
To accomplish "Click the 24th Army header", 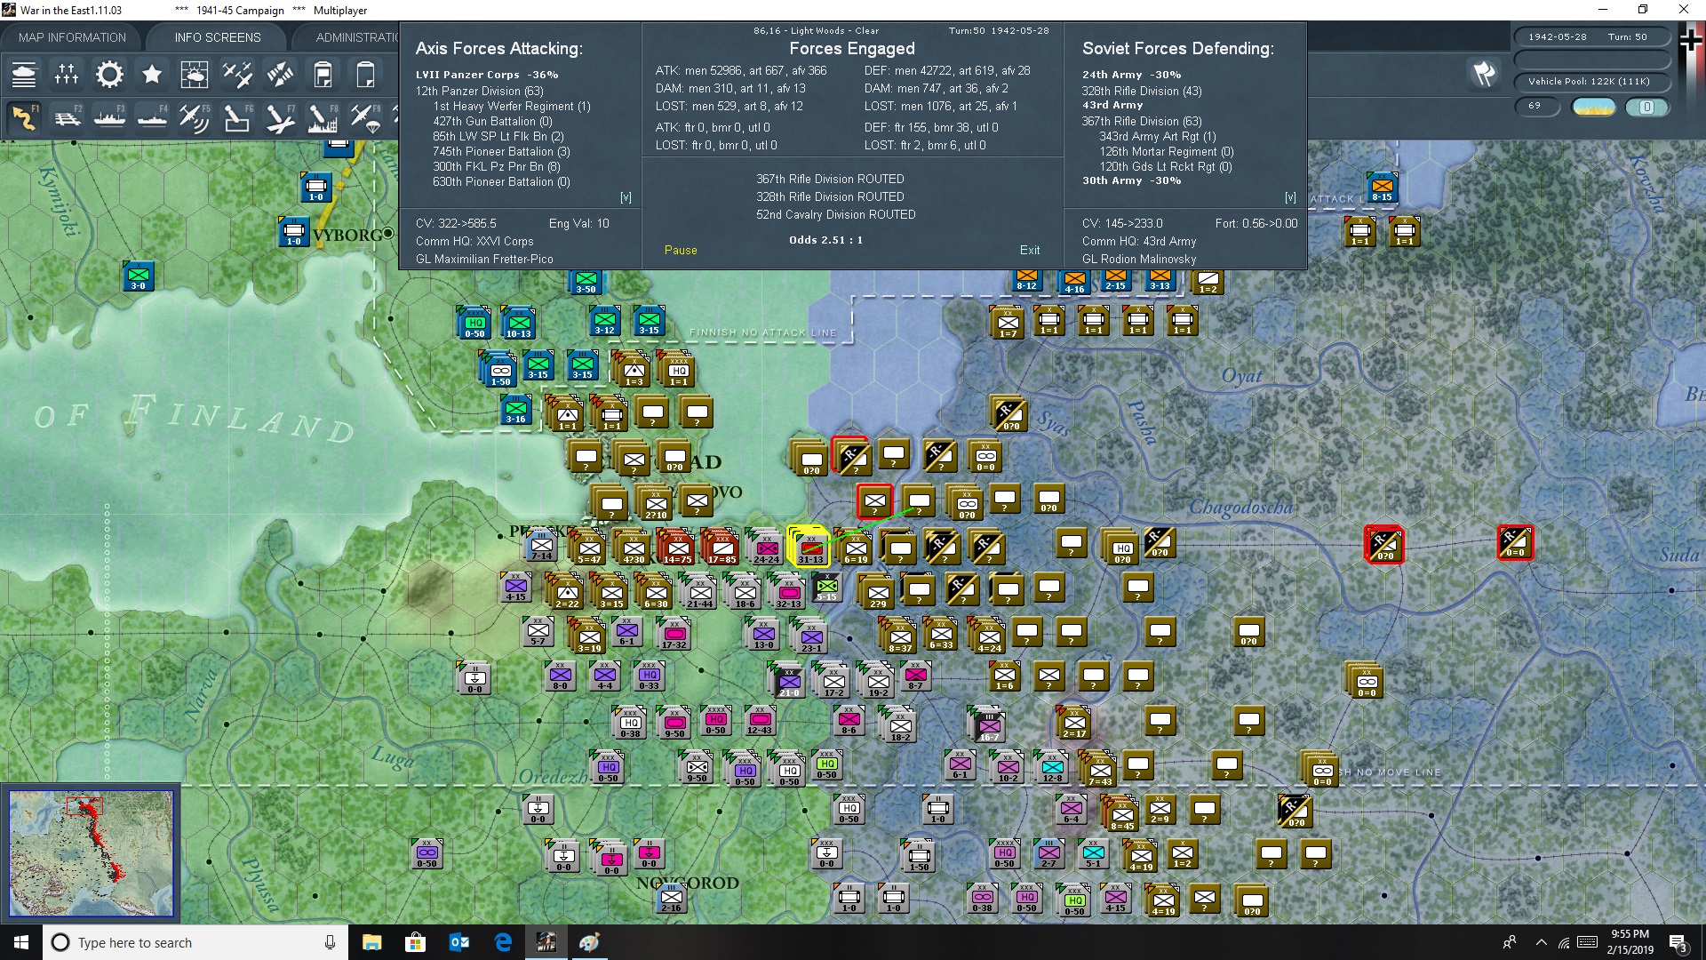I will (1131, 75).
